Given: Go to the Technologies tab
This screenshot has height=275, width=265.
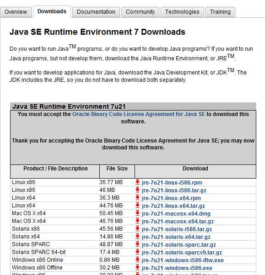Looking at the screenshot, I should (x=182, y=12).
